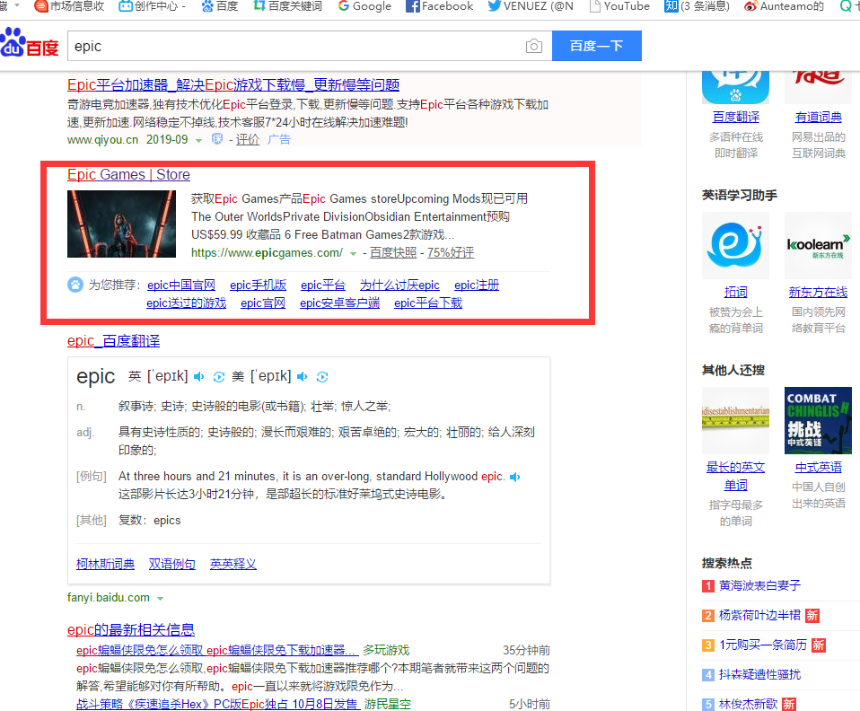Image resolution: width=860 pixels, height=711 pixels.
Task: Switch to the 双语例句 tab
Action: (171, 564)
